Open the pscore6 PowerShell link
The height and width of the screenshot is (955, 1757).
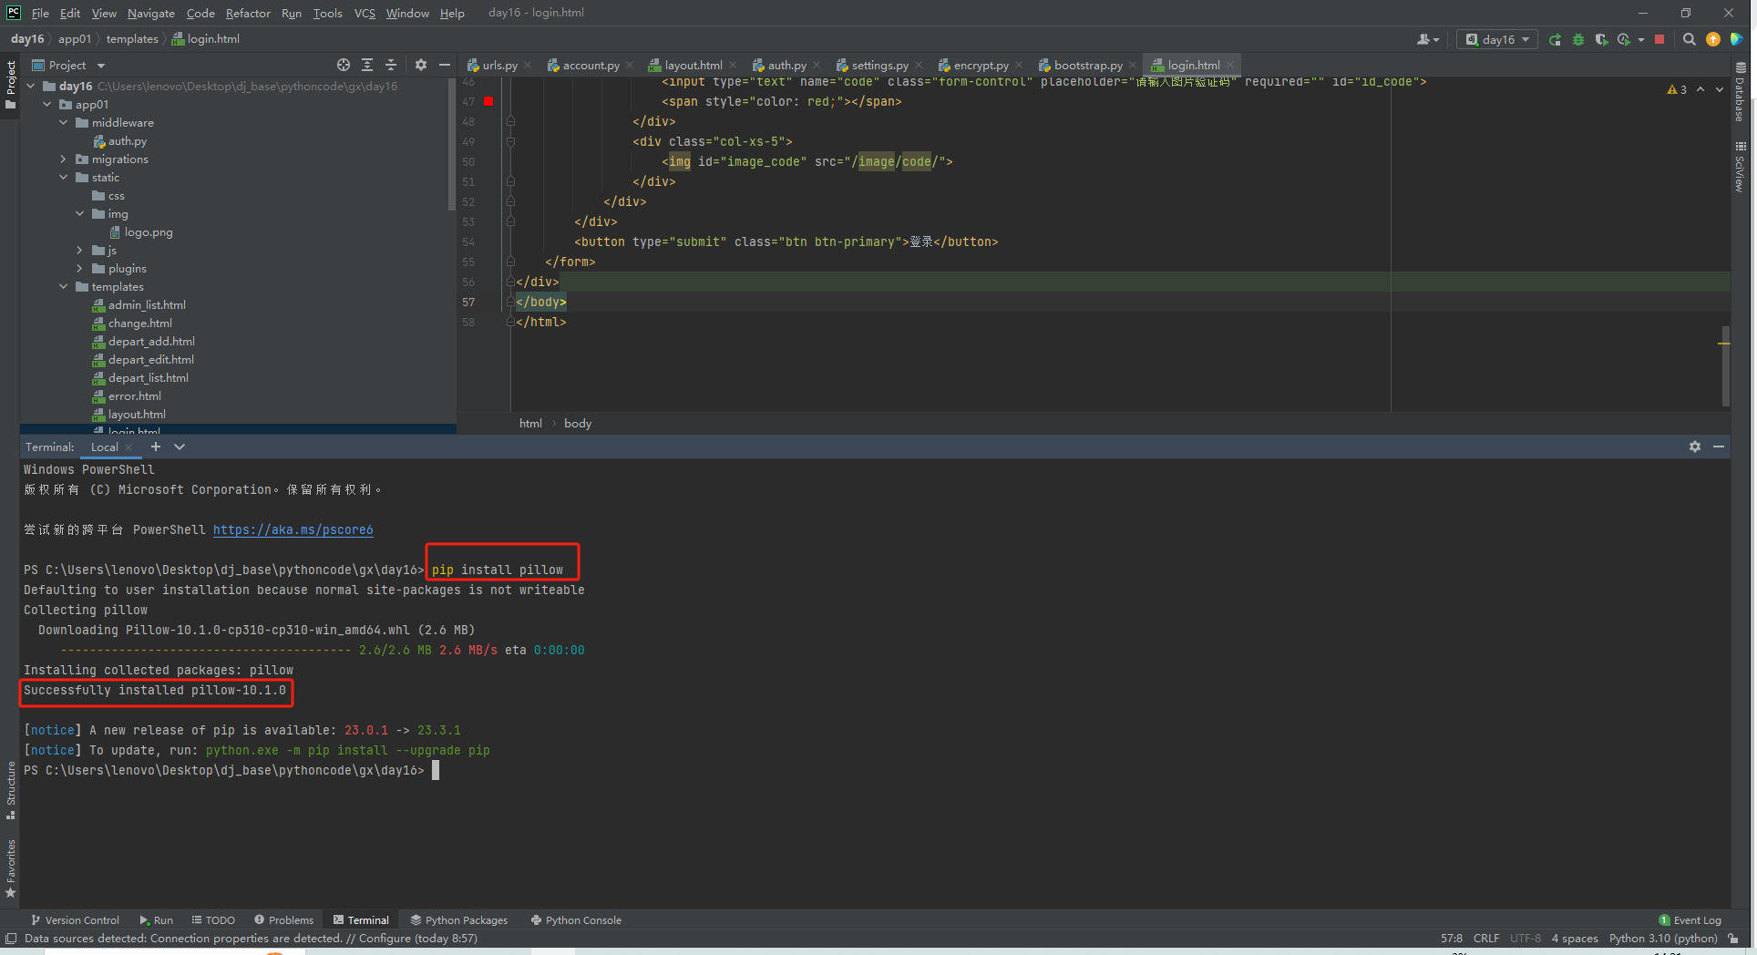[x=293, y=529]
